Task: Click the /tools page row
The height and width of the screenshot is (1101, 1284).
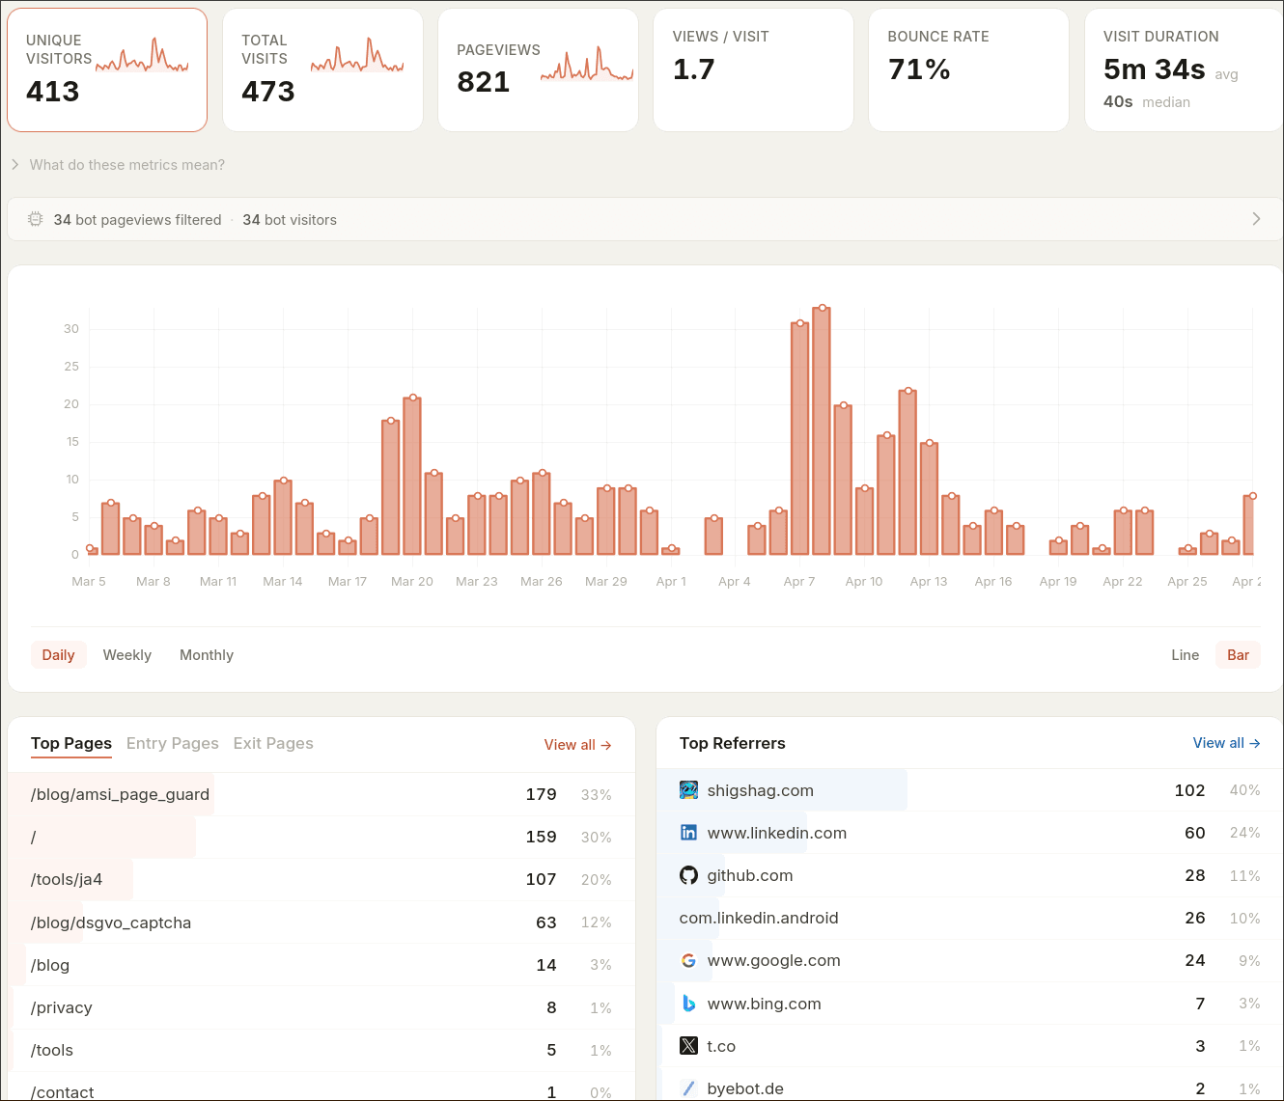Action: point(321,1050)
